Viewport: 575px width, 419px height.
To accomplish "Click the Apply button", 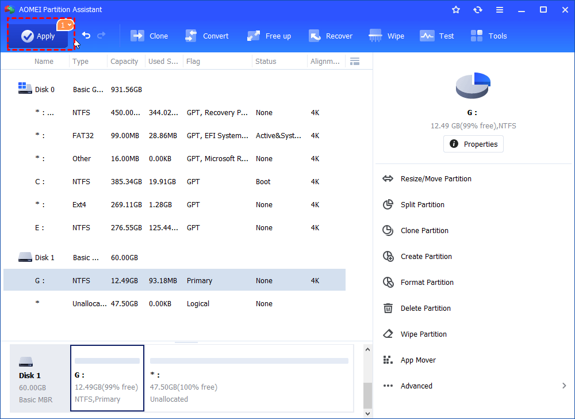I will pos(39,36).
